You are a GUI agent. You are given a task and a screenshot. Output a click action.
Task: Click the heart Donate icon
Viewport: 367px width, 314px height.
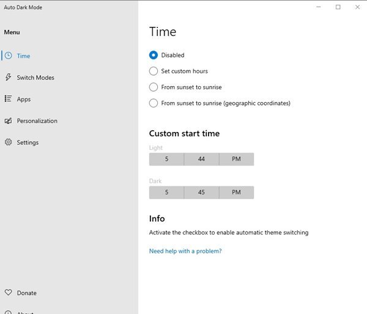(8, 293)
